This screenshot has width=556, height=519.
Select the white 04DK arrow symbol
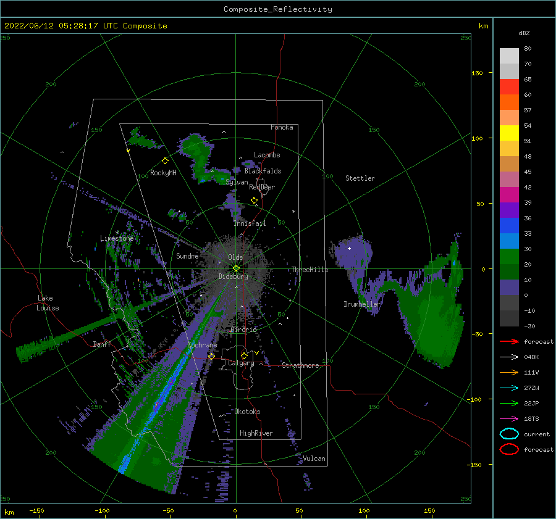(x=509, y=357)
